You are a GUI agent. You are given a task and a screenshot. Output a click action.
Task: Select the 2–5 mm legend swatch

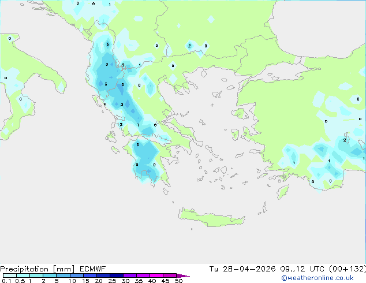[x=50, y=275]
